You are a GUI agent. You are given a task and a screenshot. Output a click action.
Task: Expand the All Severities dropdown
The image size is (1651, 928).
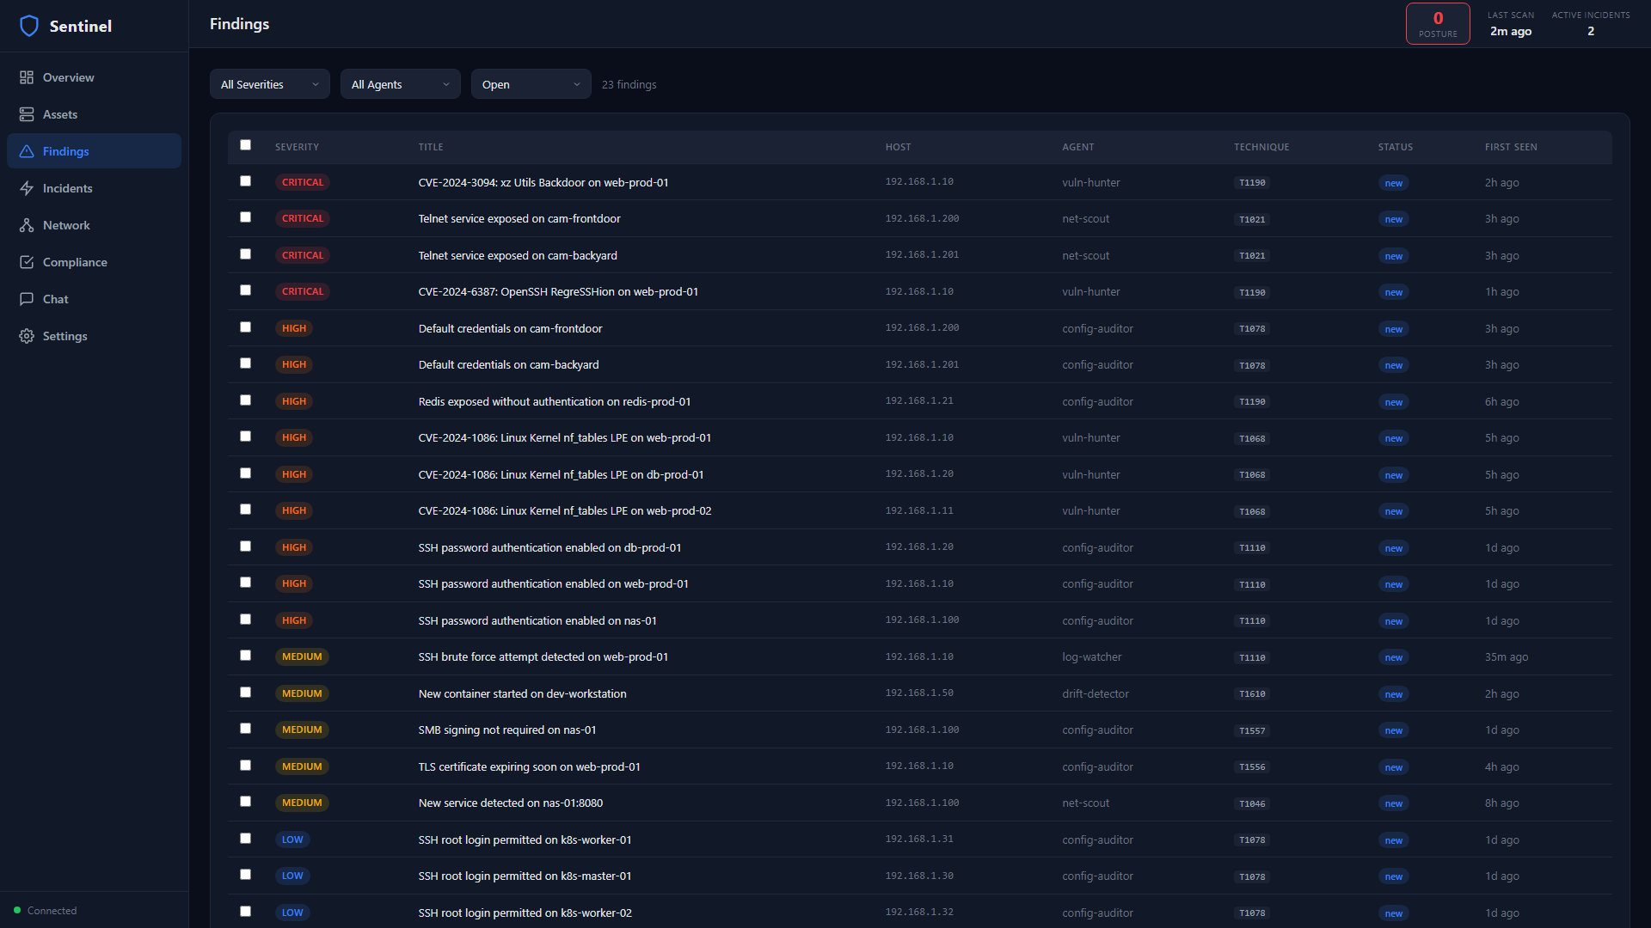[x=269, y=84]
